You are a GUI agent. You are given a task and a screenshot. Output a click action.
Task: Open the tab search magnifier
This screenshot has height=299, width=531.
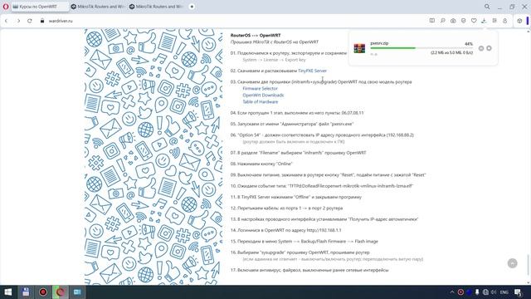click(487, 7)
